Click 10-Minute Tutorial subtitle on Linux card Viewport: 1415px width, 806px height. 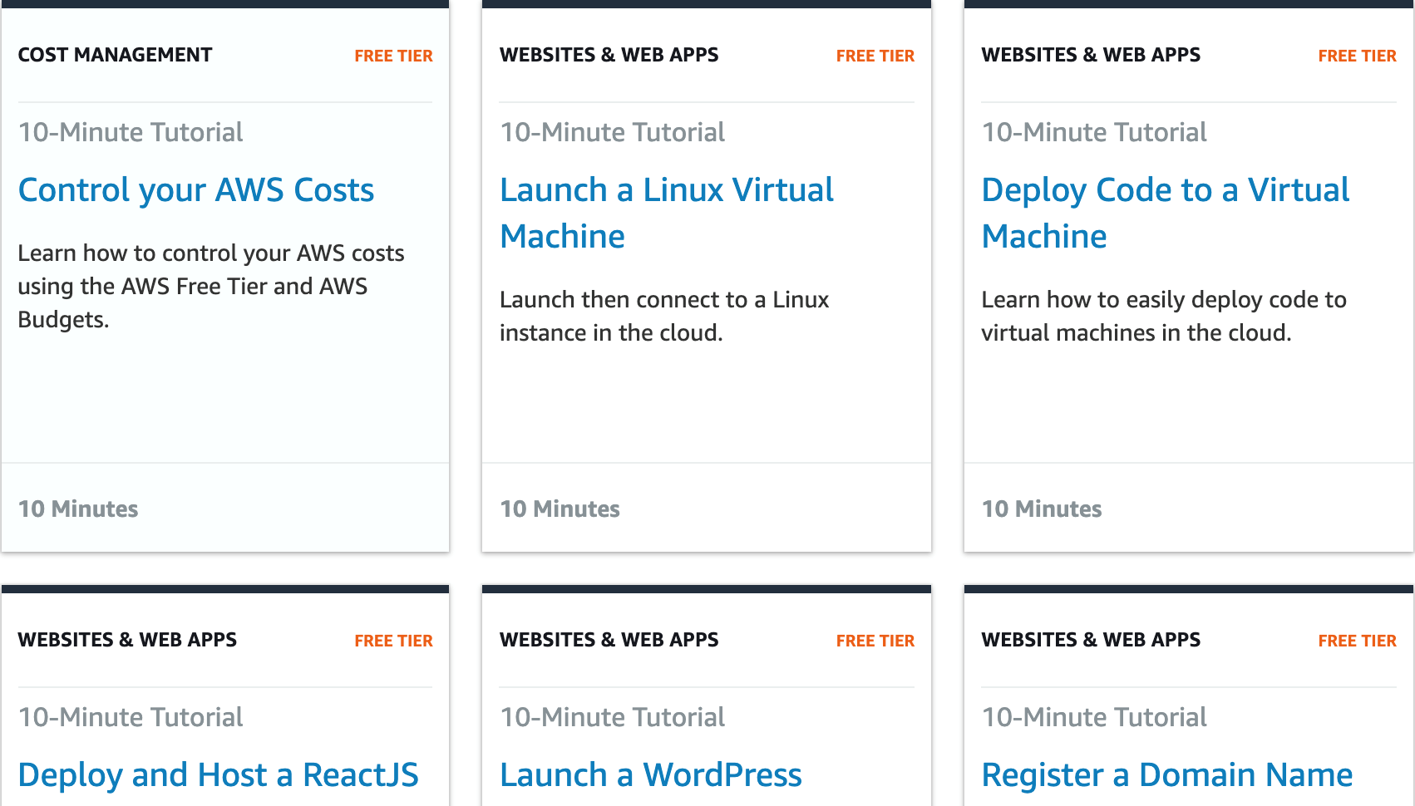(x=613, y=132)
